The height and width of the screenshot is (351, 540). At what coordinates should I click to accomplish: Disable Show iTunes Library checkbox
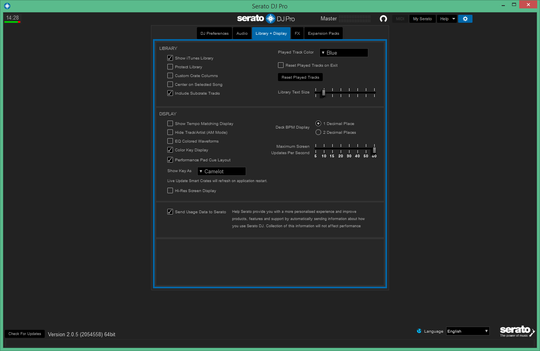point(170,58)
